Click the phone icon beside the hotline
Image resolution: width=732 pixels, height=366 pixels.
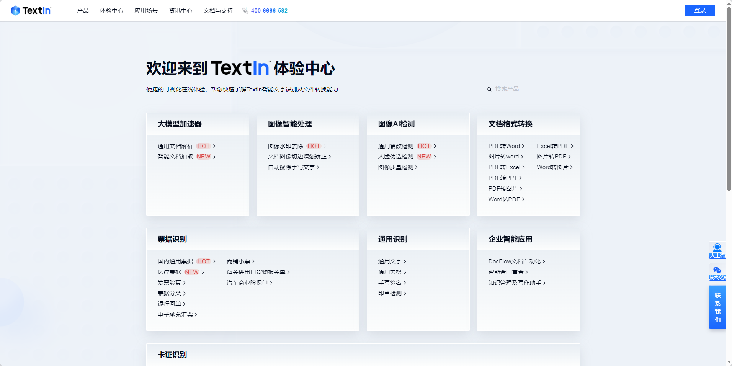[x=245, y=11]
